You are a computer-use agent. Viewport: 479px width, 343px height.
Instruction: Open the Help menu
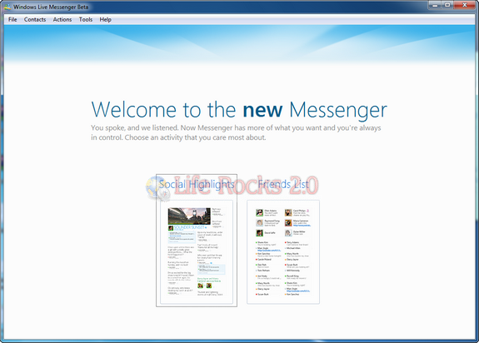click(x=106, y=19)
